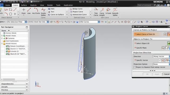The height and width of the screenshot is (95, 170).
Task: Open the Projection Option dropdown
Action: [x=161, y=64]
